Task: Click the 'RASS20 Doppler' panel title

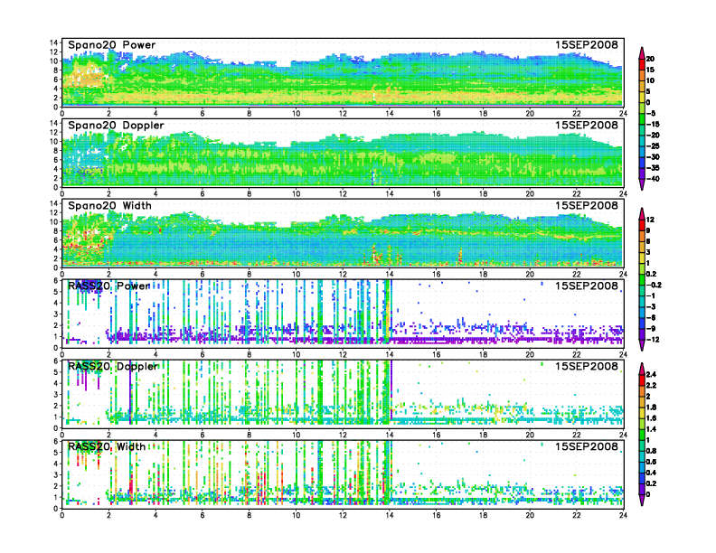Action: [113, 366]
